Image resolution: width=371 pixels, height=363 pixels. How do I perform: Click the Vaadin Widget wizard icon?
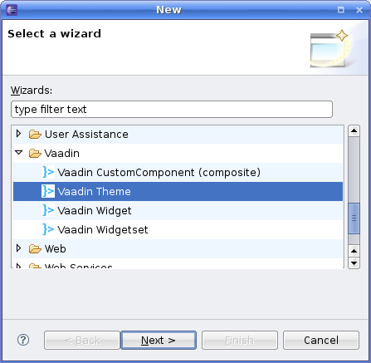point(48,210)
